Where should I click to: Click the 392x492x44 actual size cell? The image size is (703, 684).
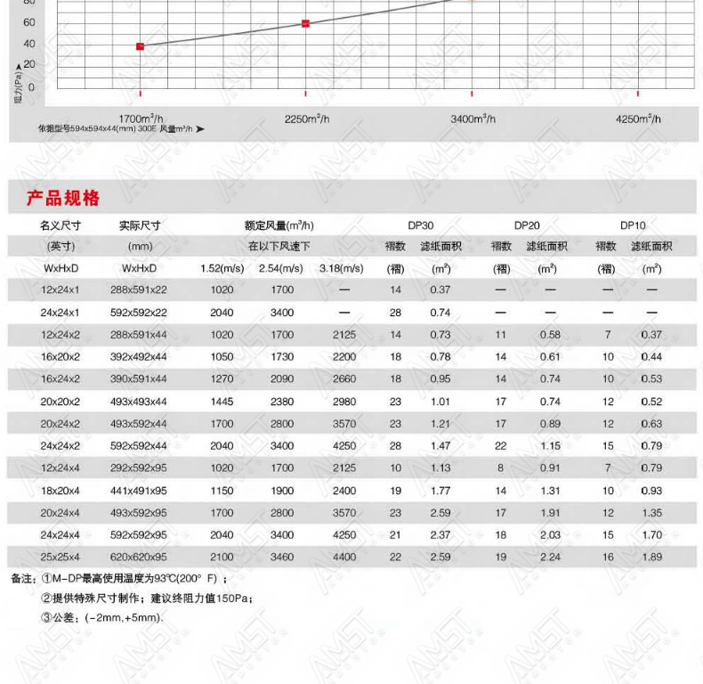coord(139,357)
